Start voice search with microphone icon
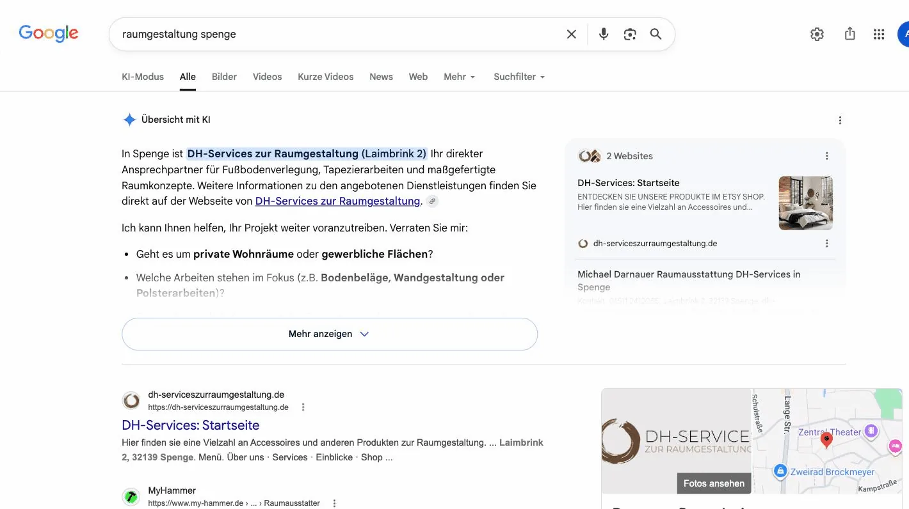 pyautogui.click(x=603, y=34)
